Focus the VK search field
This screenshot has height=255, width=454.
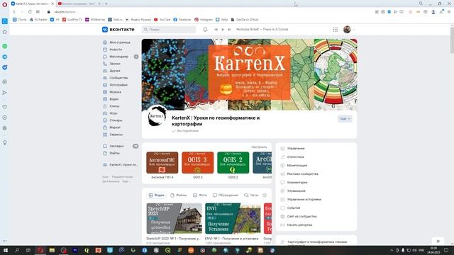tap(169, 30)
